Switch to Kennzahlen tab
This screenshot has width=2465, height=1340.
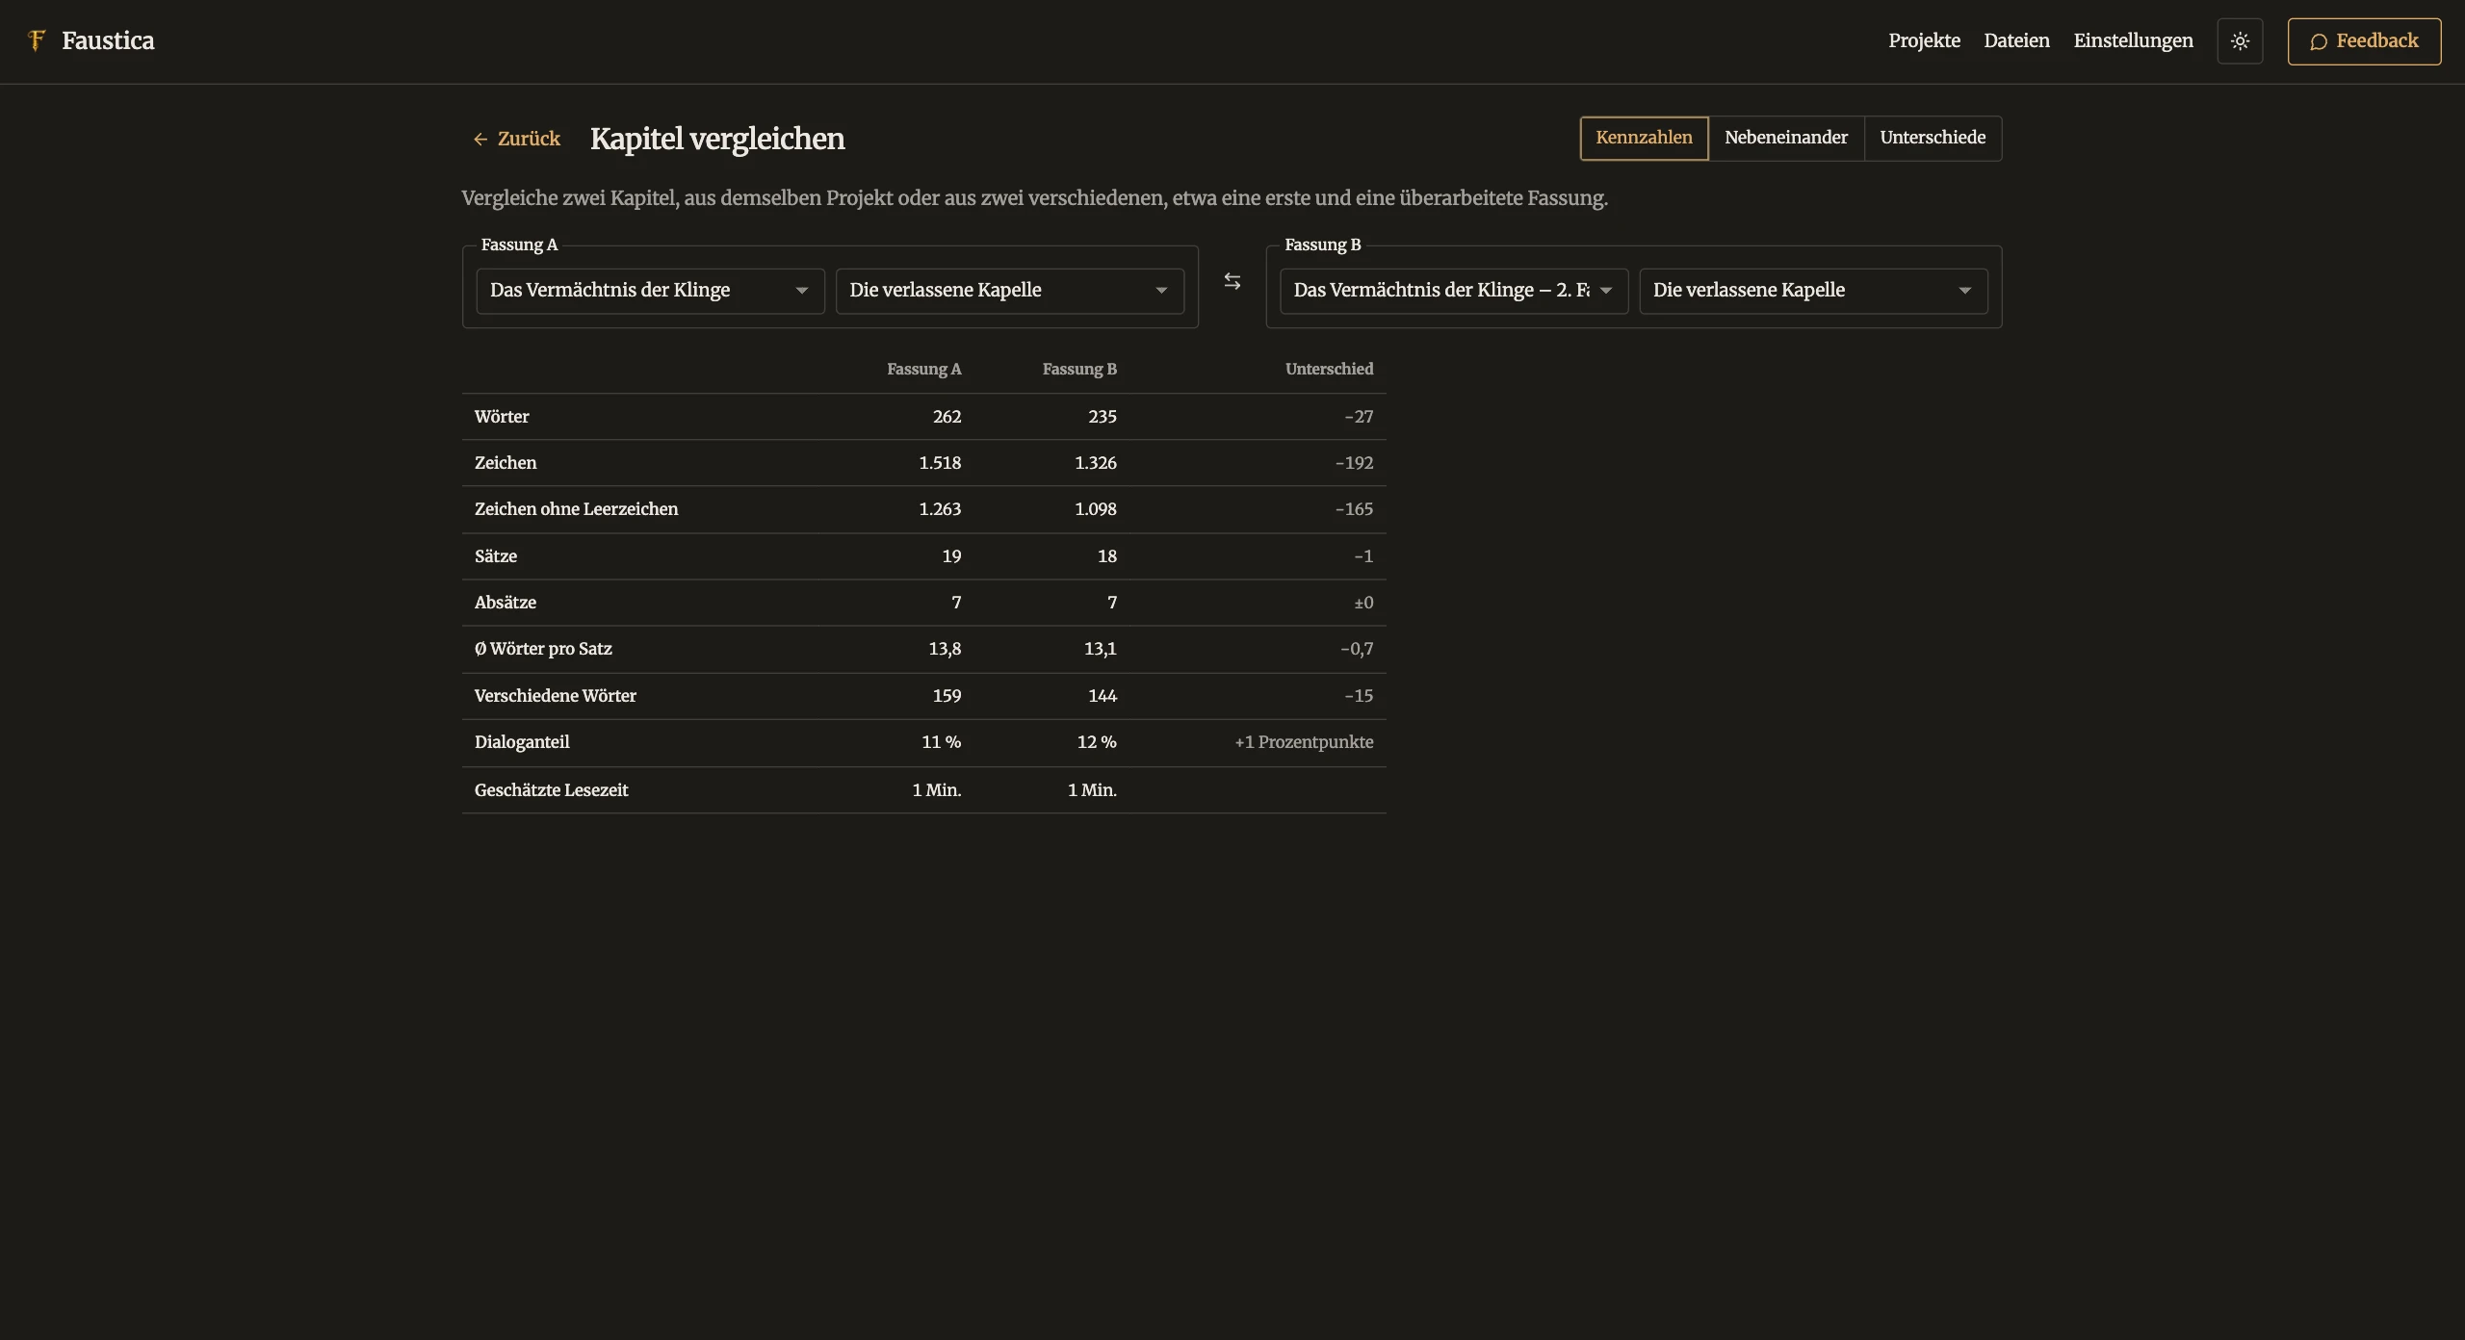point(1644,138)
